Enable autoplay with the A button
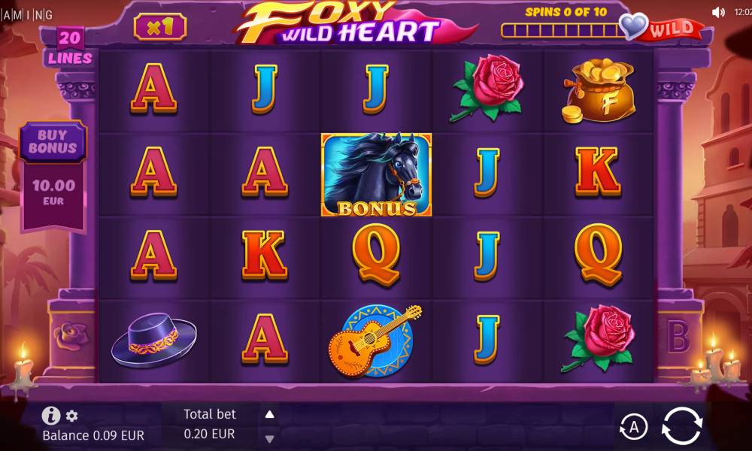Viewport: 752px width, 451px height. [633, 426]
